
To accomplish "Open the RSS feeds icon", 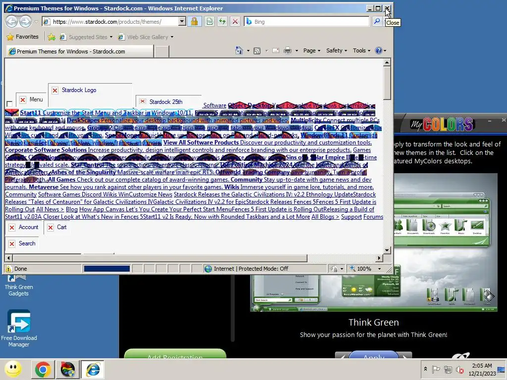I will 257,51.
